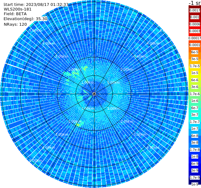Click the Field: BETA label
The width and height of the screenshot is (201, 188).
[x=15, y=14]
